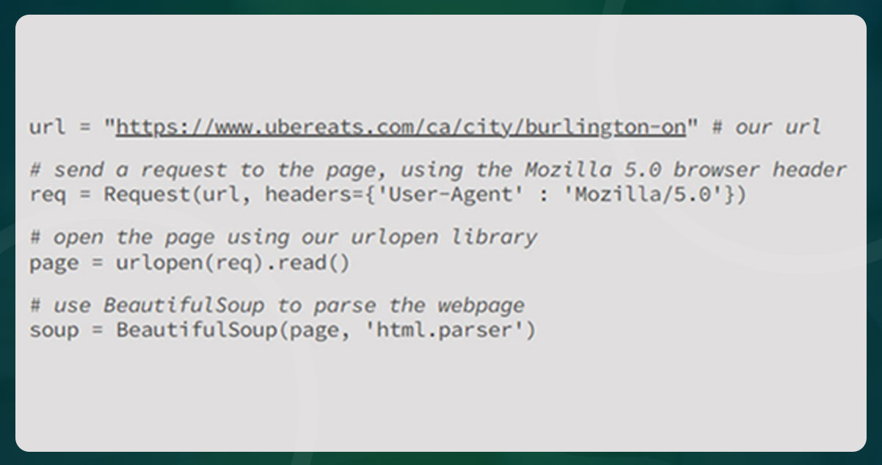Image resolution: width=882 pixels, height=465 pixels.
Task: Click the 'soup' variable being assigned
Action: (x=56, y=330)
